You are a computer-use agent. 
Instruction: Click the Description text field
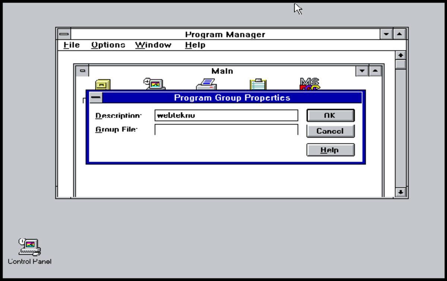point(226,116)
